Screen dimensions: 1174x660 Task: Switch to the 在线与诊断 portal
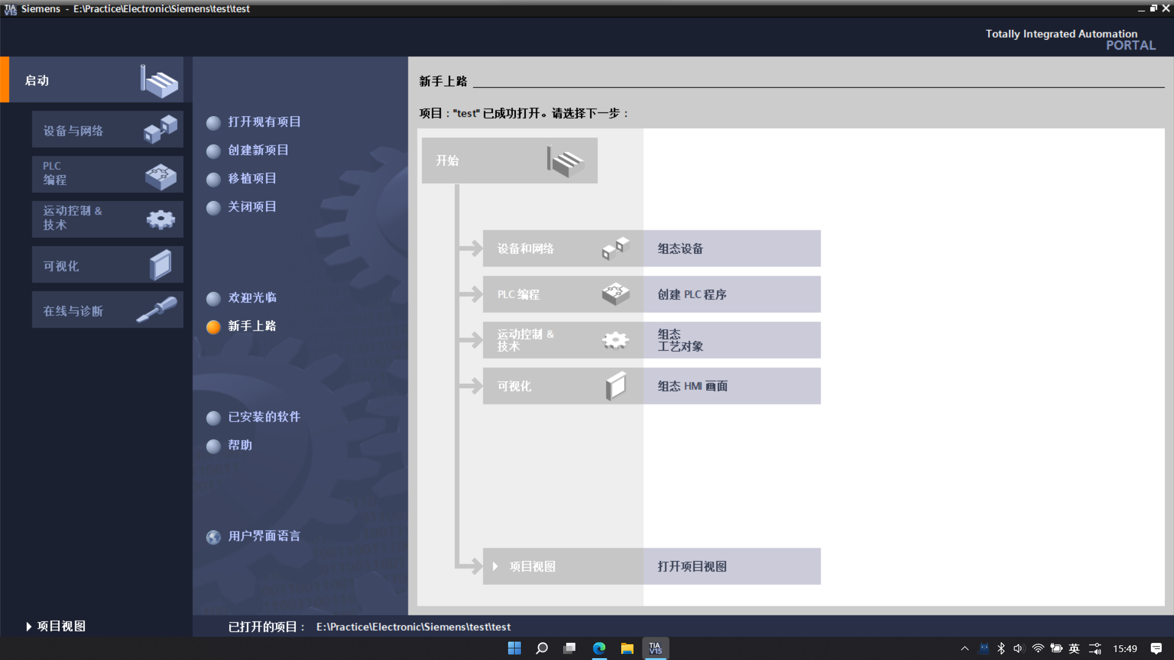[x=108, y=309]
